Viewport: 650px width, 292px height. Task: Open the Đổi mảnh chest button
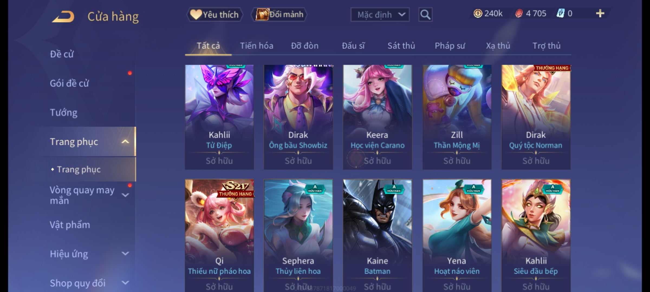coord(279,14)
